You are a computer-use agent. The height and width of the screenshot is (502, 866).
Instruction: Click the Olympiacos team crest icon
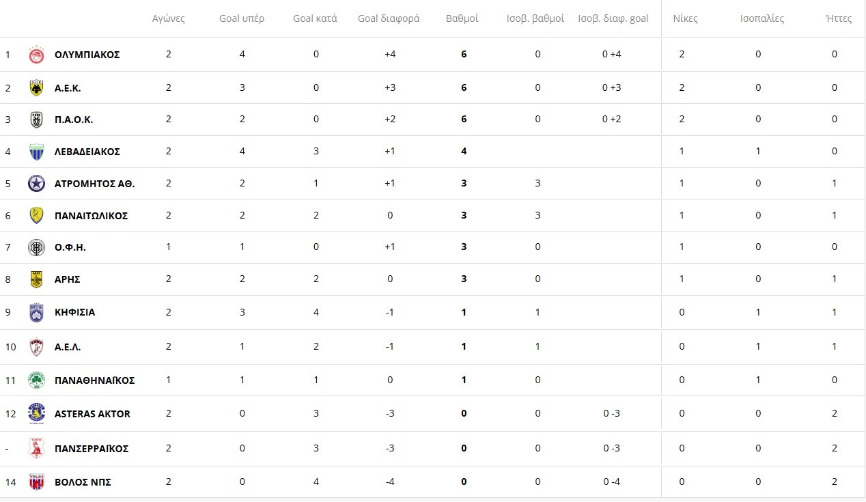click(36, 55)
